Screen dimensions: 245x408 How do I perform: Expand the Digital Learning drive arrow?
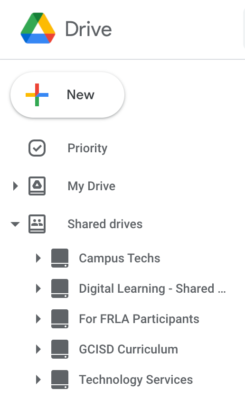(38, 288)
